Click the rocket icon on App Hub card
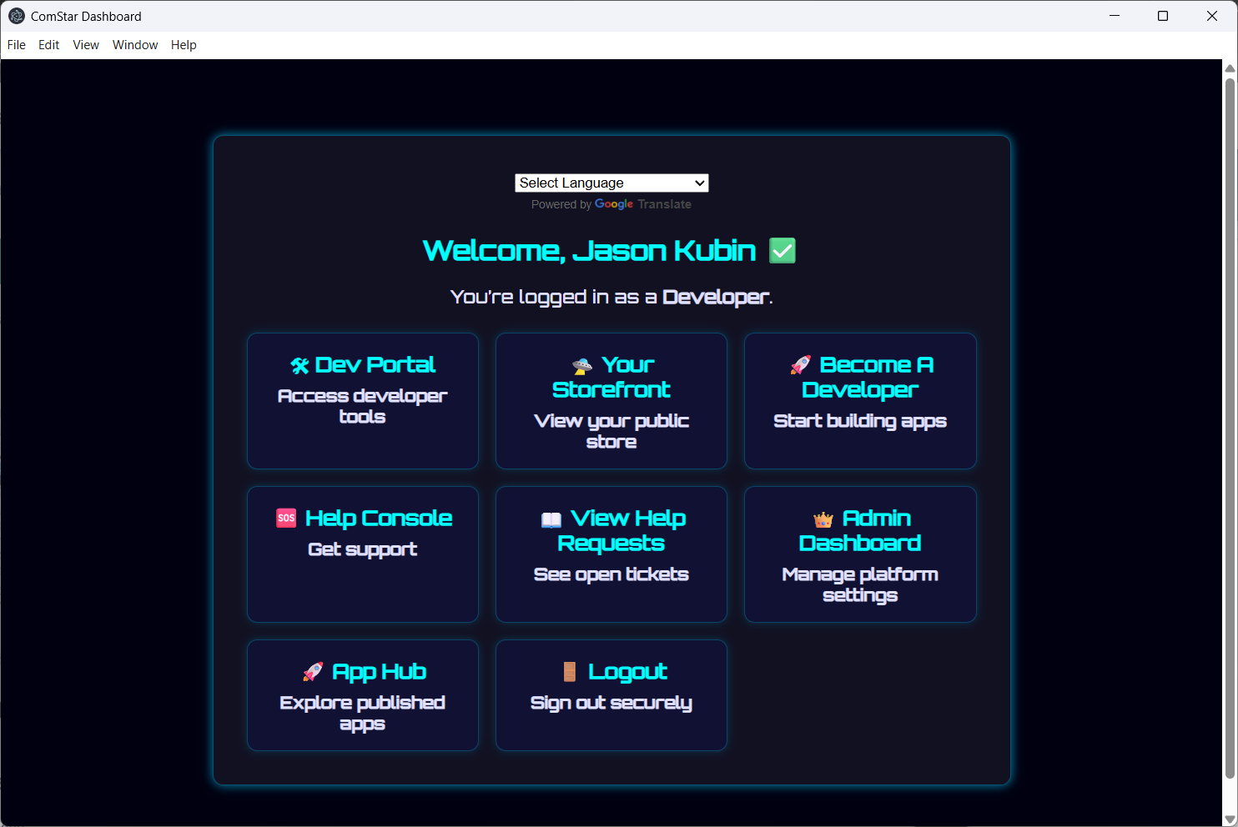 pyautogui.click(x=312, y=670)
